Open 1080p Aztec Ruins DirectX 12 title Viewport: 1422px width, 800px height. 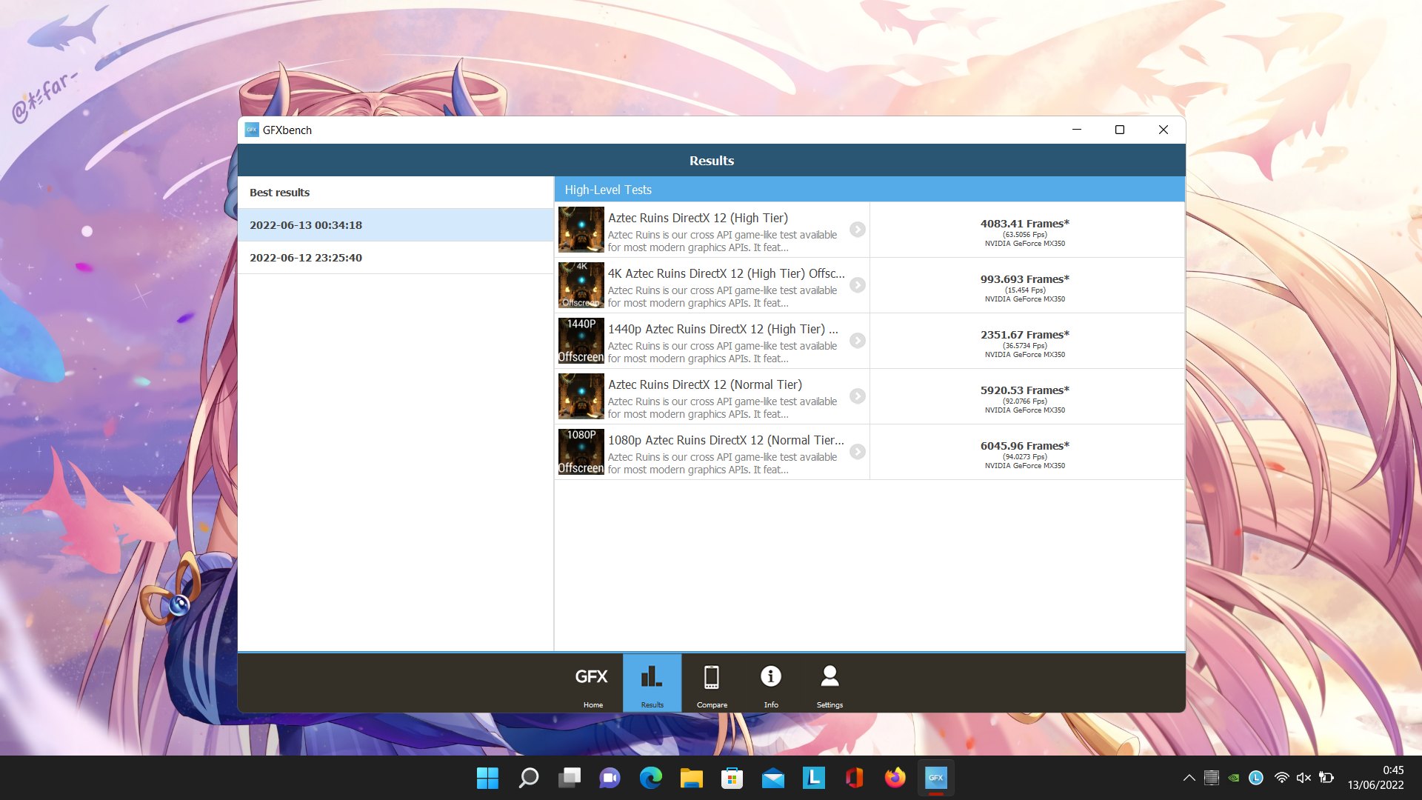726,440
